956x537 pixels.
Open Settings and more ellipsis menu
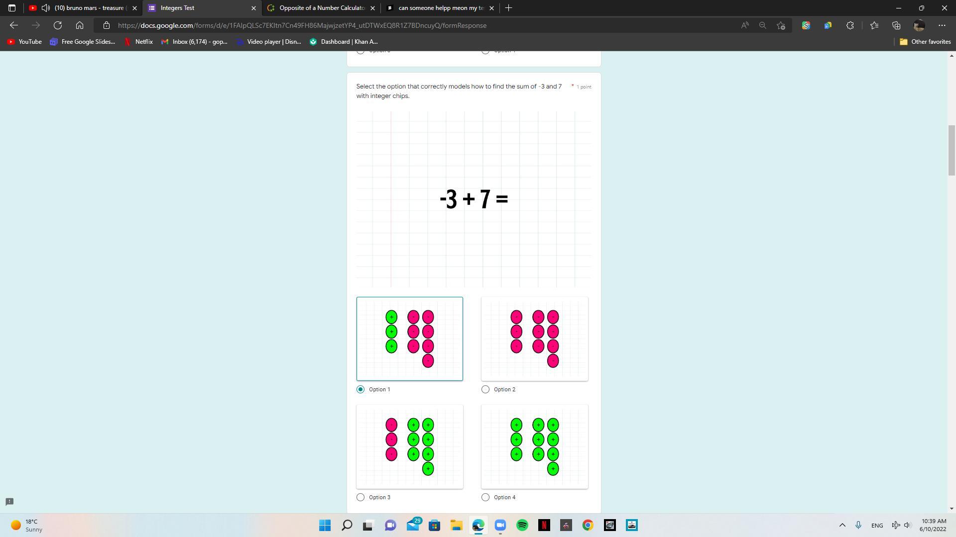(x=942, y=25)
